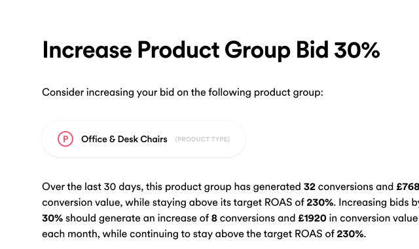This screenshot has height=249, width=419.
Task: Select the Office & Desk Chairs label
Action: [x=124, y=139]
